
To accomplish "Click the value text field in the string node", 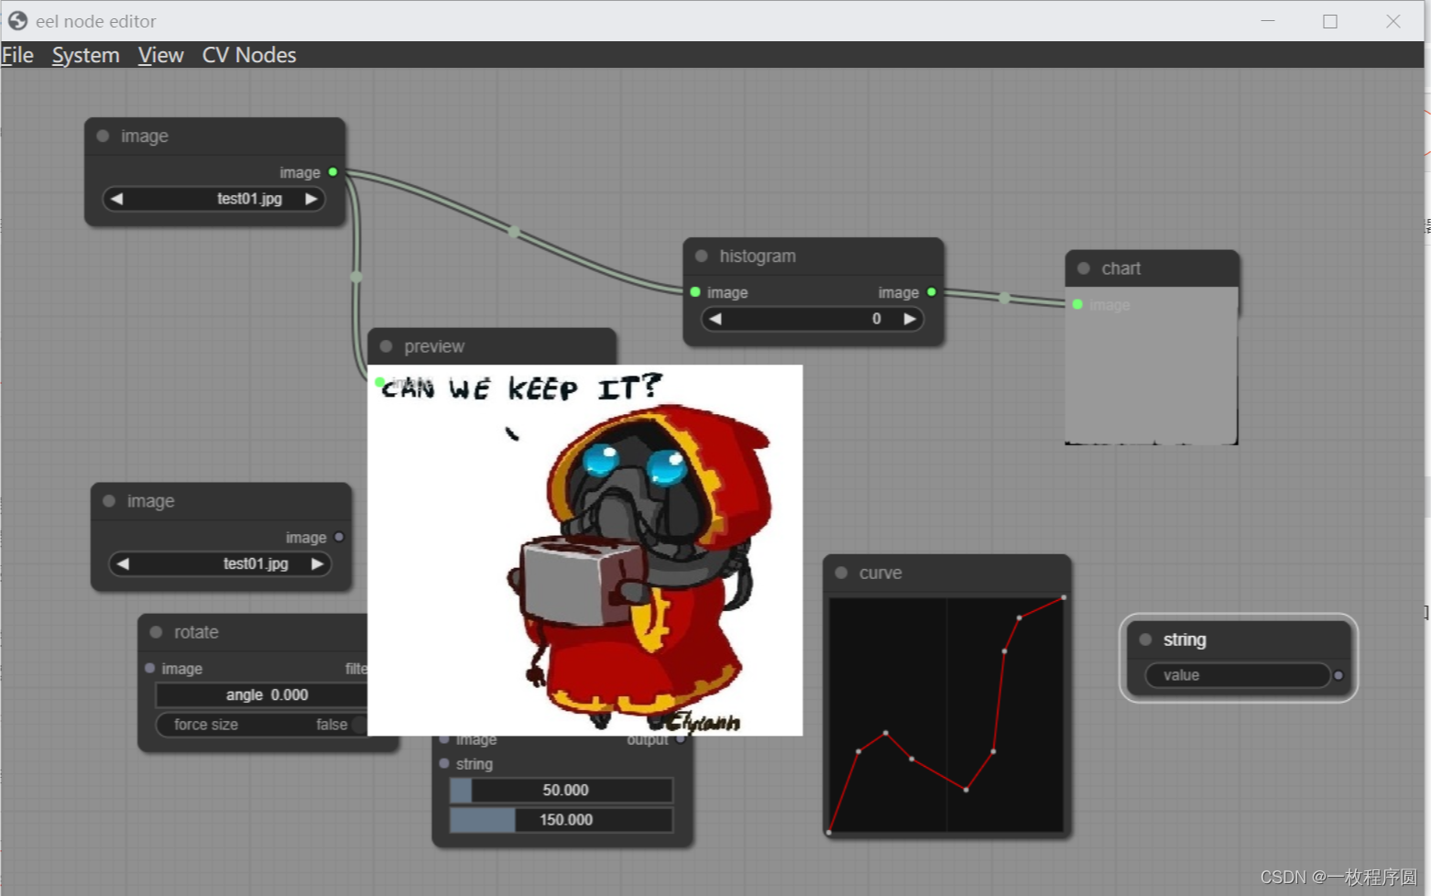I will [1237, 675].
